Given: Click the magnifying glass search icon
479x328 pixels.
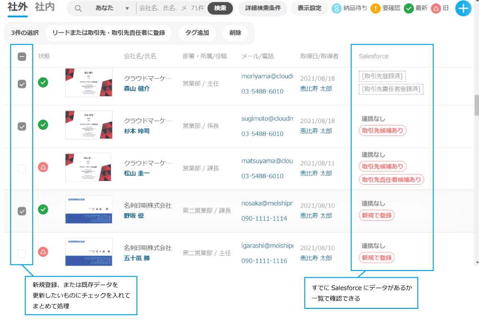Looking at the screenshot, I should click(78, 9).
